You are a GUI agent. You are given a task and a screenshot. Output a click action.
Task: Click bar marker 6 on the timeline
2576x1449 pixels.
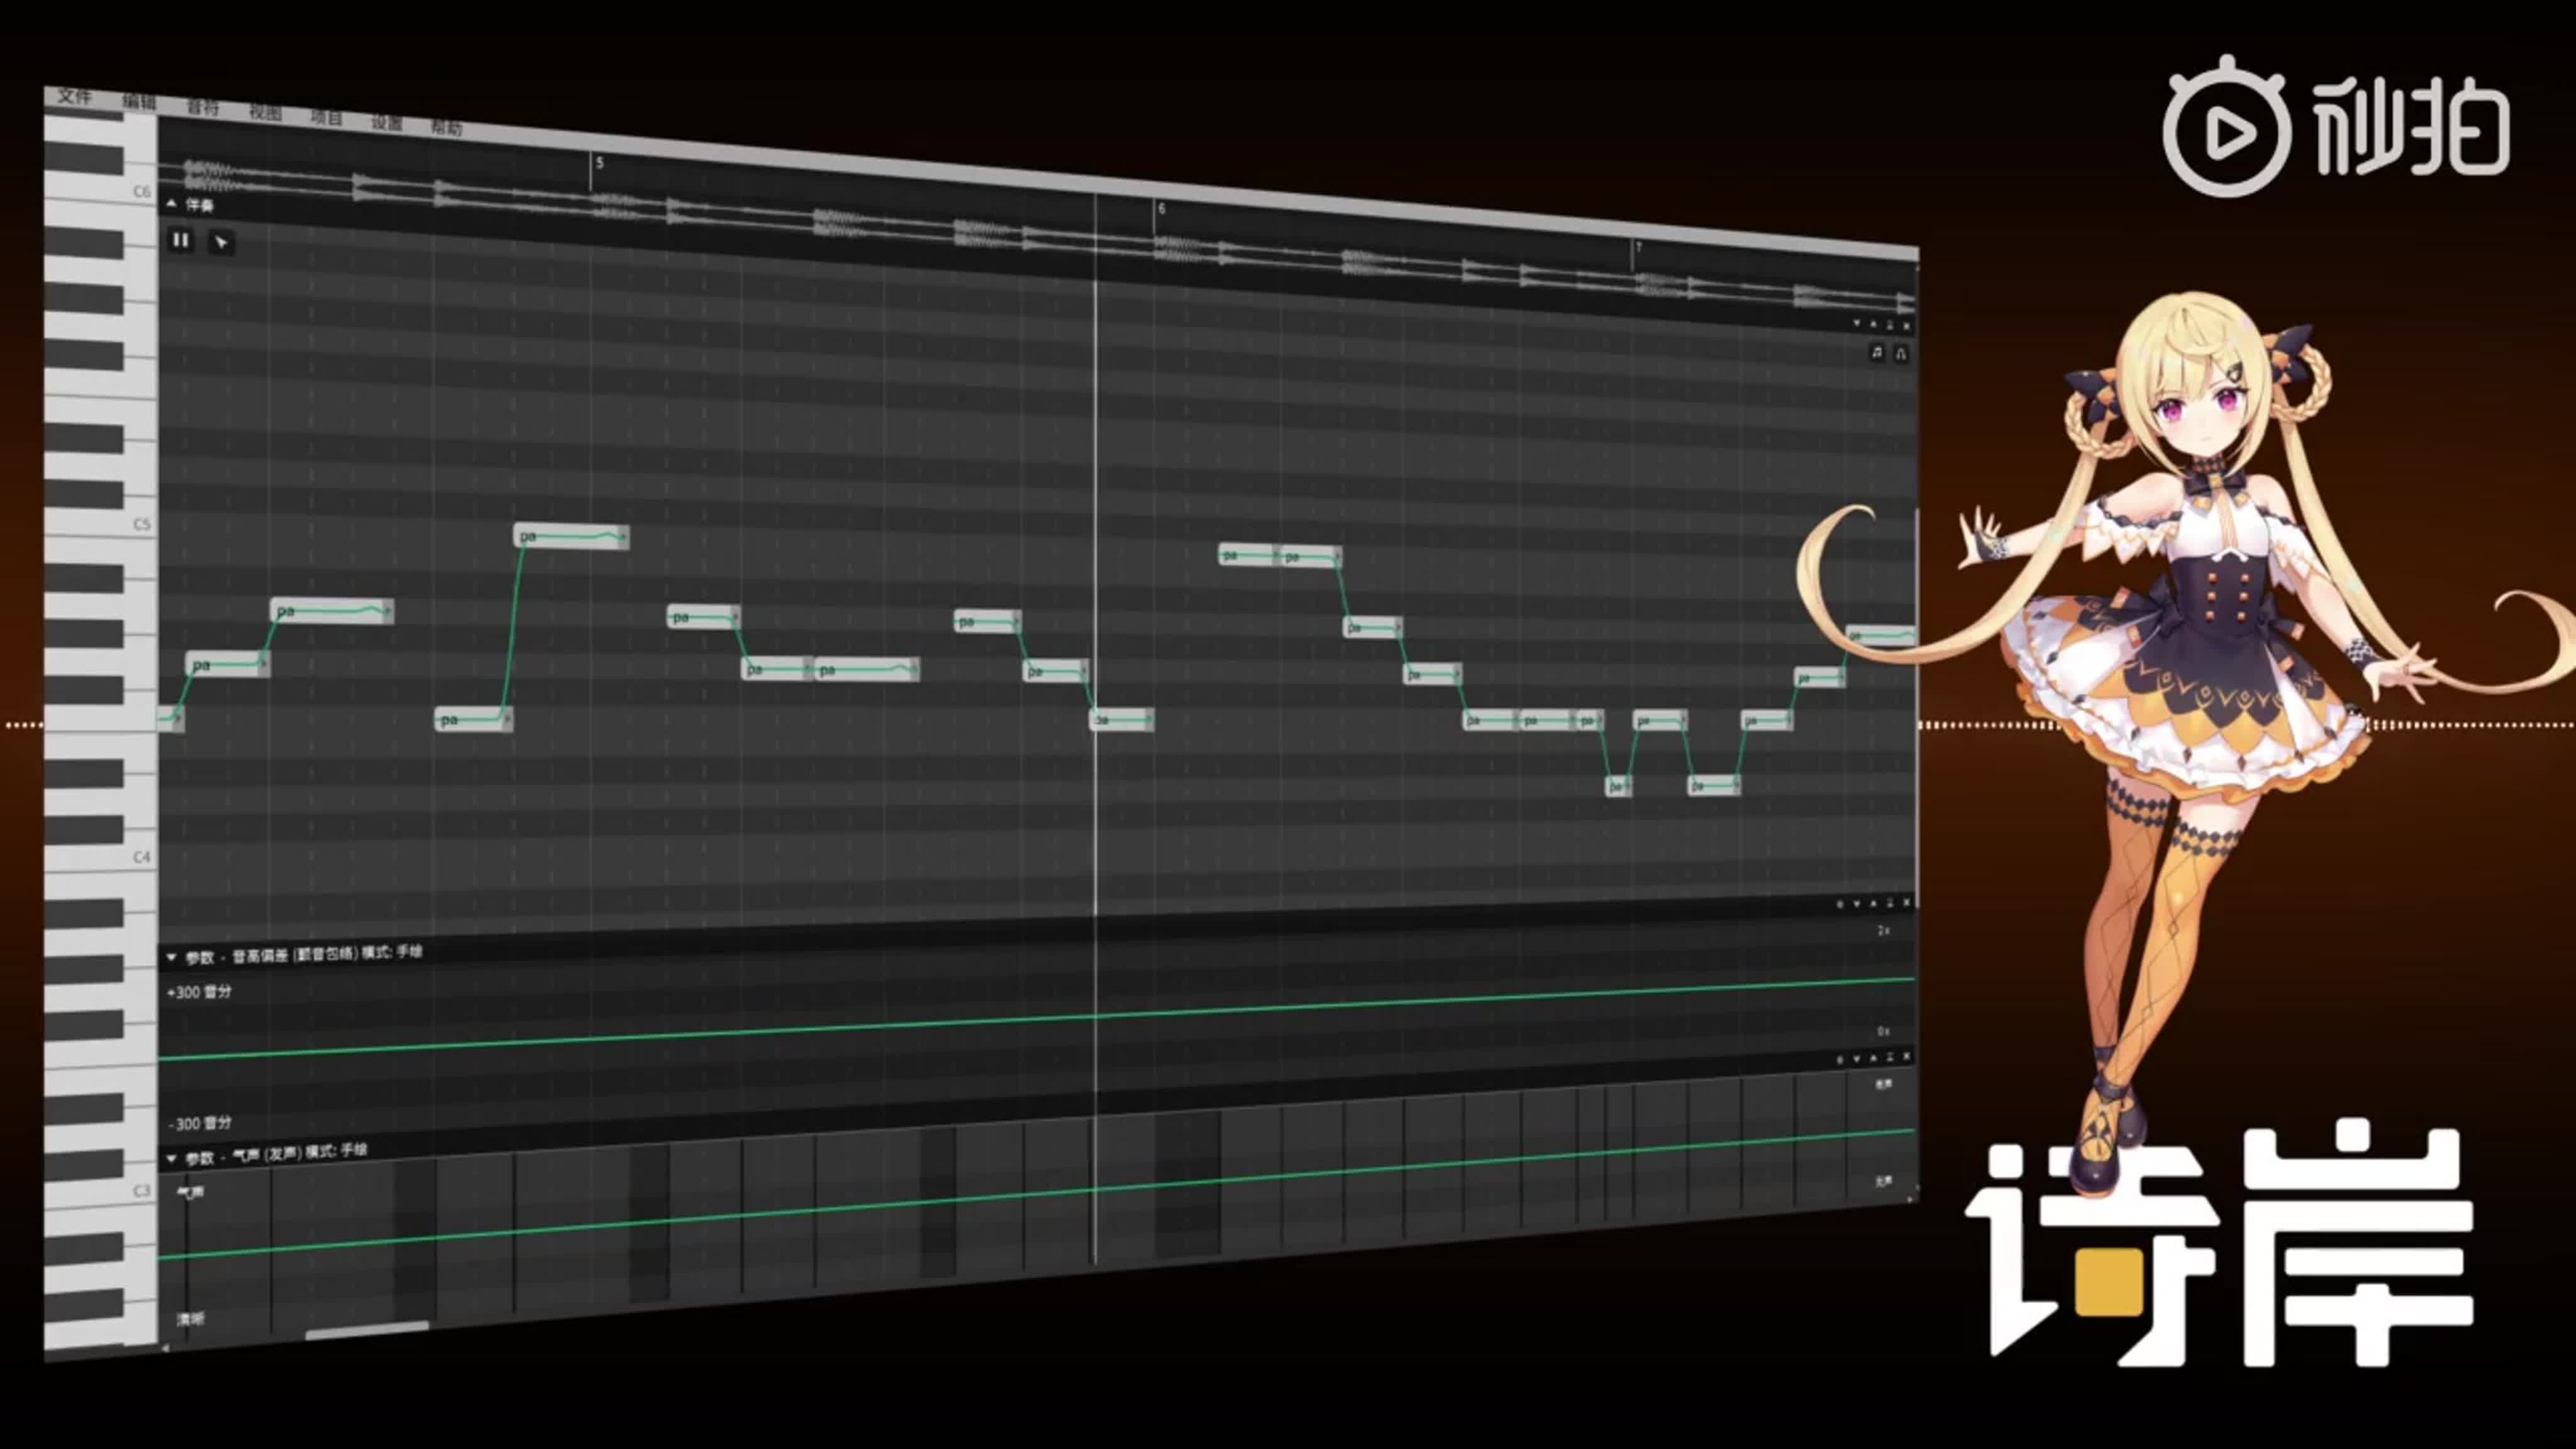click(x=1161, y=209)
